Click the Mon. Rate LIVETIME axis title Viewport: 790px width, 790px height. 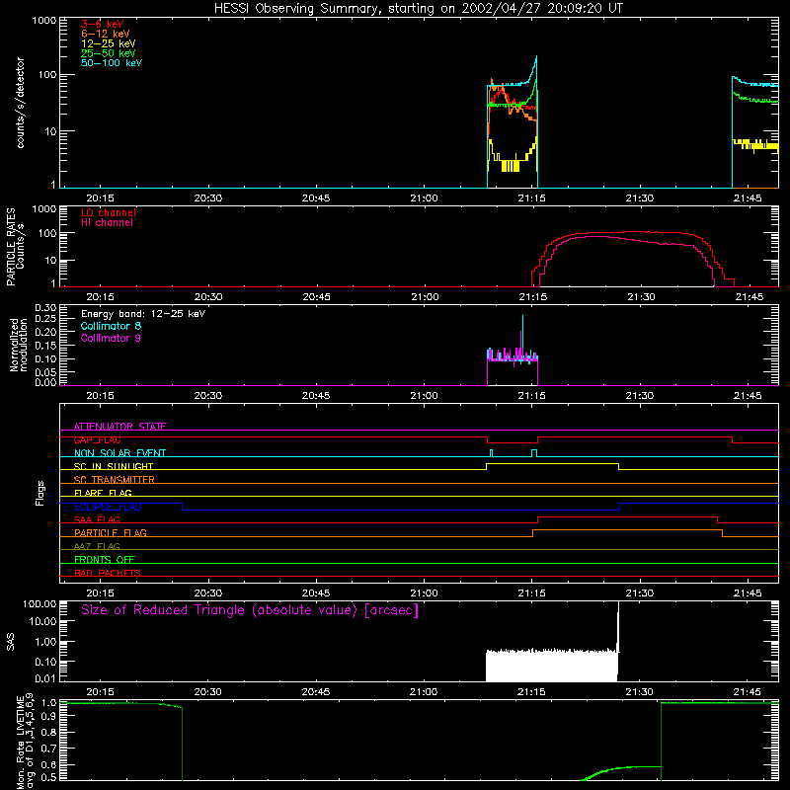coord(25,741)
